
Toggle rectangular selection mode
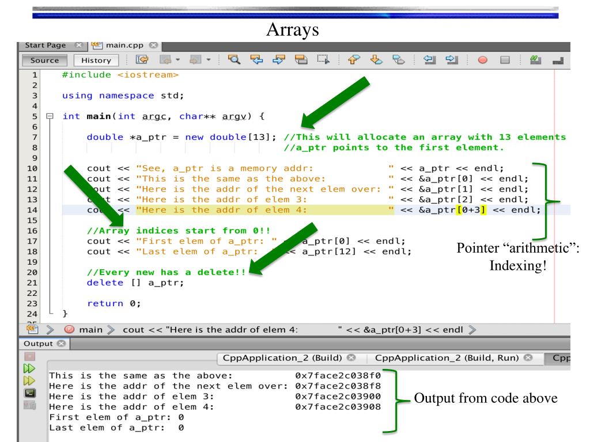point(323,60)
